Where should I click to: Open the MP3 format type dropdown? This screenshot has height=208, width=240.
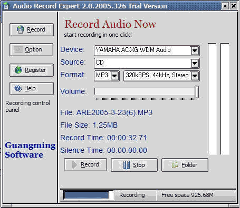(x=114, y=76)
